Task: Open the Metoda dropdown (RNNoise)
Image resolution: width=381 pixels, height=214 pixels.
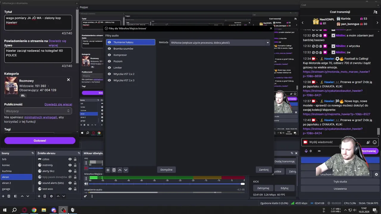Action: pyautogui.click(x=220, y=43)
